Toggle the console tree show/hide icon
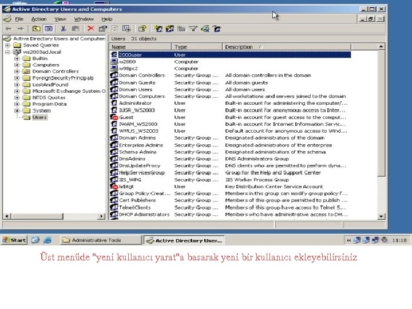This screenshot has width=412, height=309. pos(49,29)
